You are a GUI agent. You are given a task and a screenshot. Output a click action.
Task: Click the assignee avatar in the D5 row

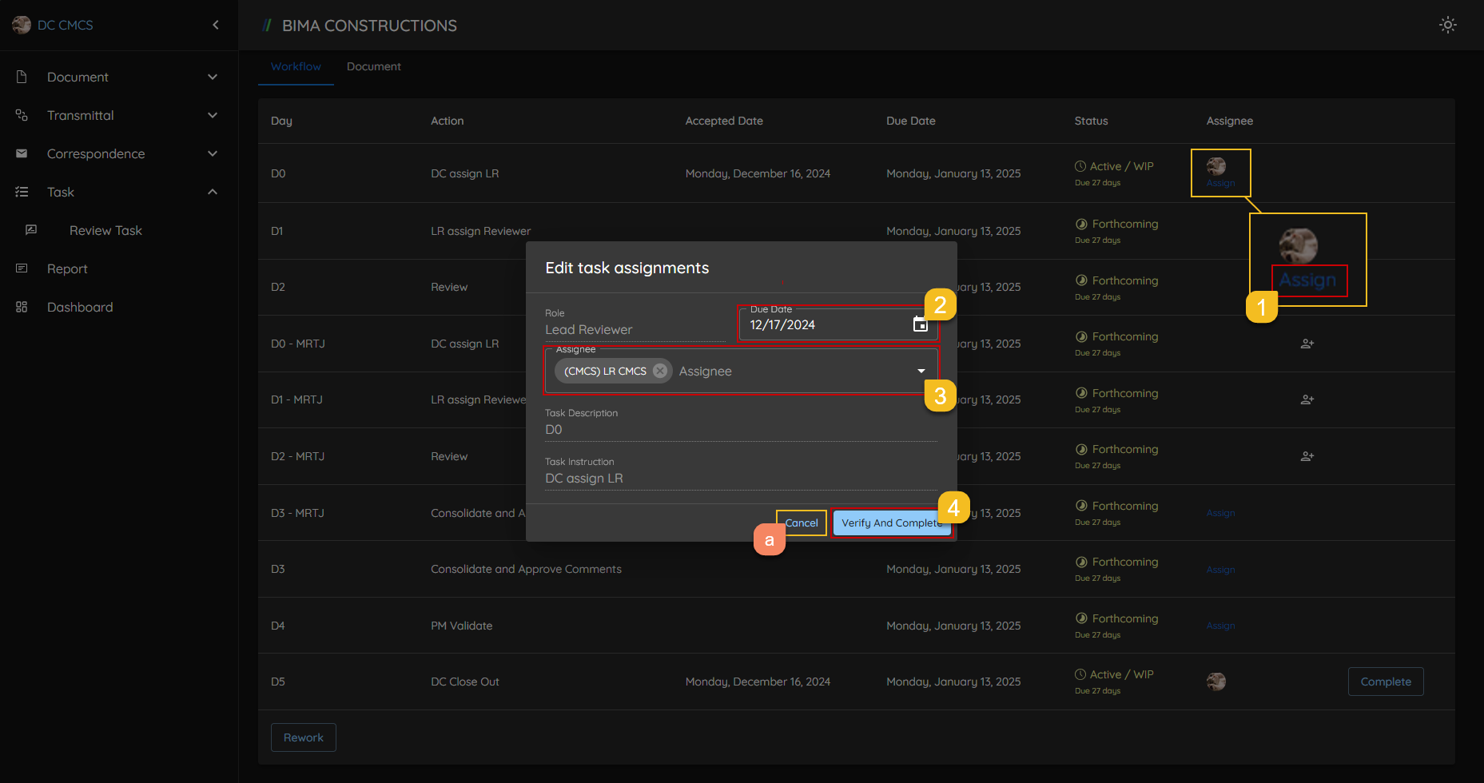[x=1215, y=682]
